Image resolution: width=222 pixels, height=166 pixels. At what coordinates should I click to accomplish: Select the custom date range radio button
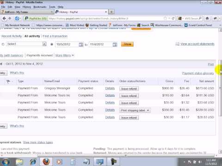tap(52, 44)
